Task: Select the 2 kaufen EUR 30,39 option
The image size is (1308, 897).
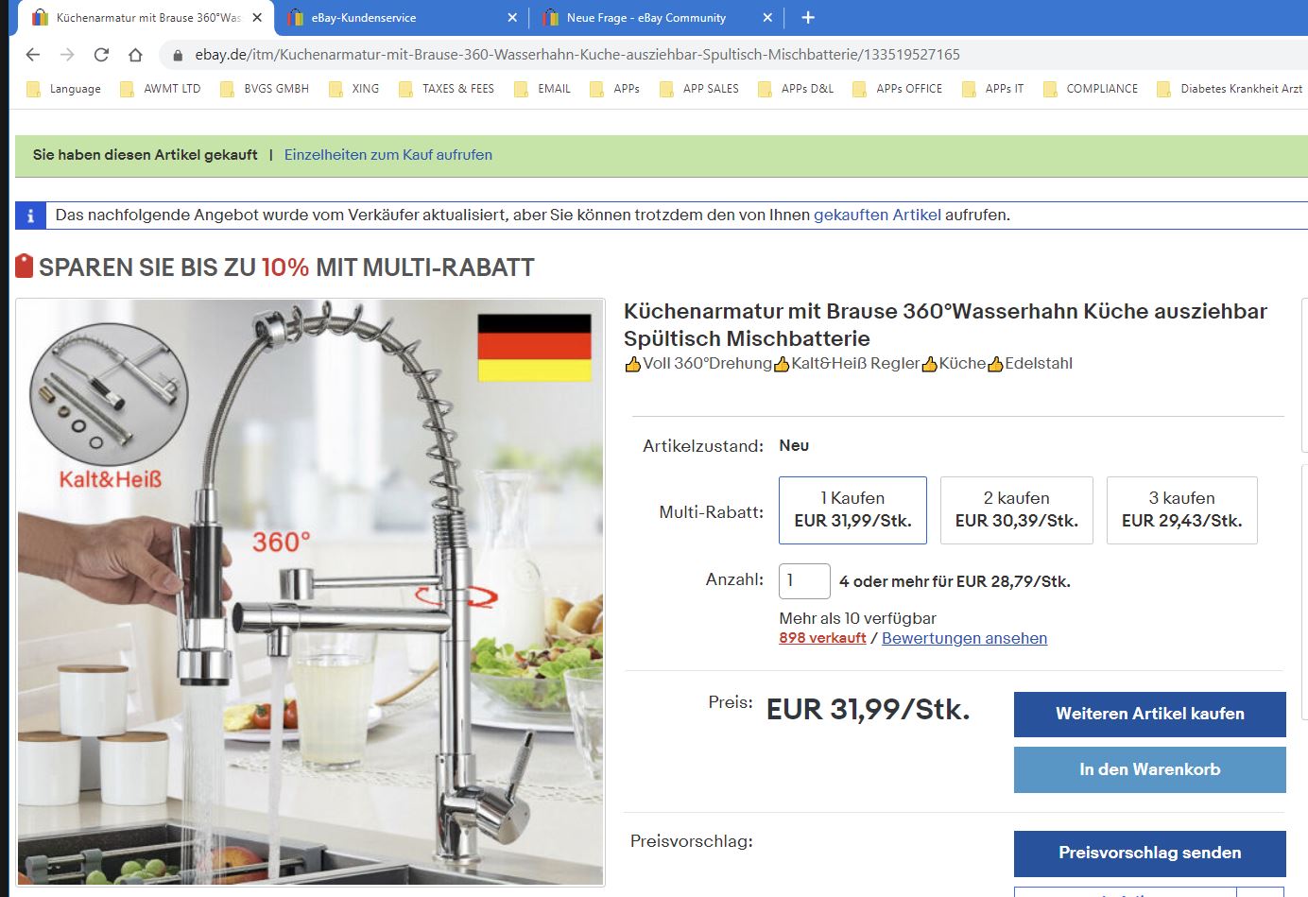Action: [x=1017, y=510]
